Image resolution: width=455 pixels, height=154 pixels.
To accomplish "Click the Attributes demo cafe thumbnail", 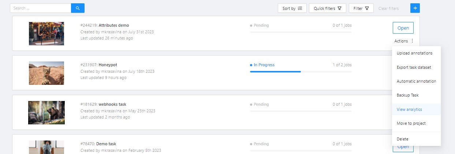I will click(x=46, y=34).
